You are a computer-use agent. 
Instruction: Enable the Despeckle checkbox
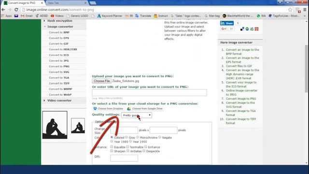(144, 151)
